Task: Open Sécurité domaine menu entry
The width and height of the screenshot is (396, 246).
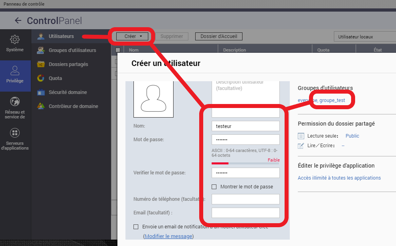Action: click(x=68, y=92)
